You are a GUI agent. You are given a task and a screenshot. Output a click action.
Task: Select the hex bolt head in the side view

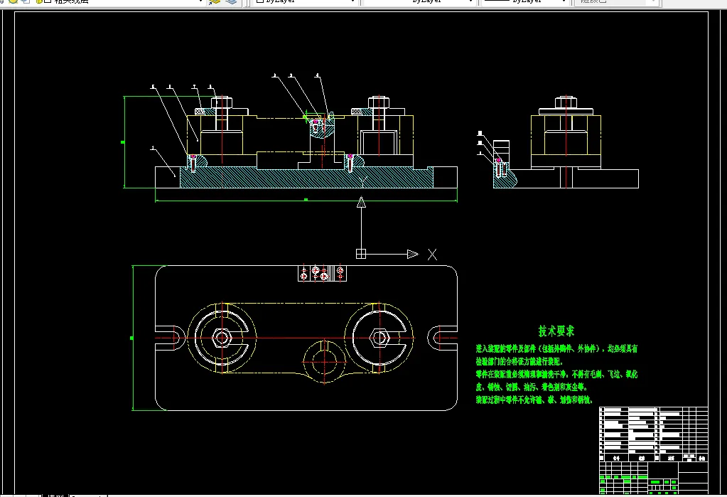click(566, 102)
